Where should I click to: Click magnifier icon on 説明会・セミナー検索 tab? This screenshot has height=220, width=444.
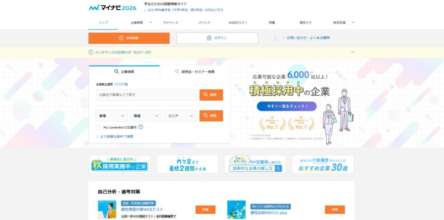point(177,72)
